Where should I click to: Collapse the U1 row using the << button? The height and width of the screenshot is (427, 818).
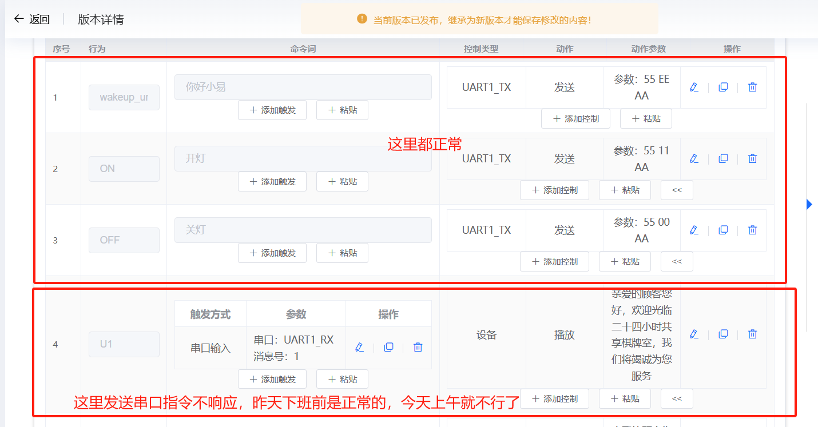pyautogui.click(x=677, y=398)
